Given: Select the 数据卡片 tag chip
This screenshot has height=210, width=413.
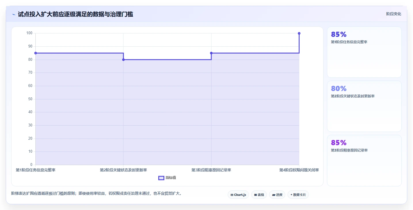Looking at the screenshot, I should [298, 195].
